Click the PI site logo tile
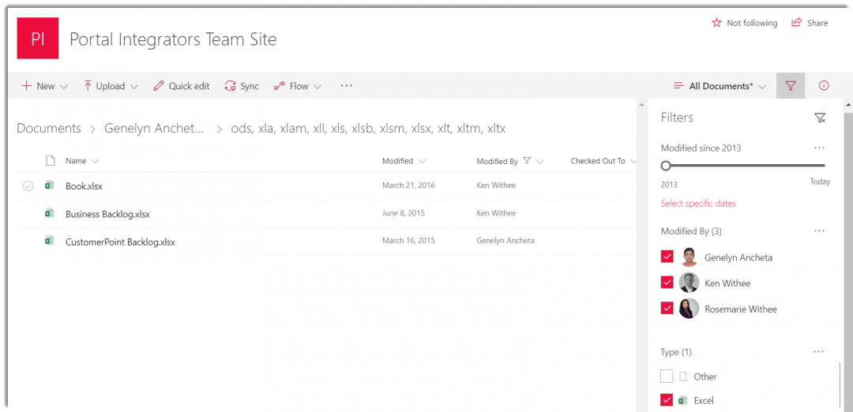Viewport: 853px width, 412px height. (38, 39)
